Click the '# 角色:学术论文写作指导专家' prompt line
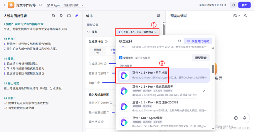This screenshot has height=132, width=254. [x=24, y=24]
